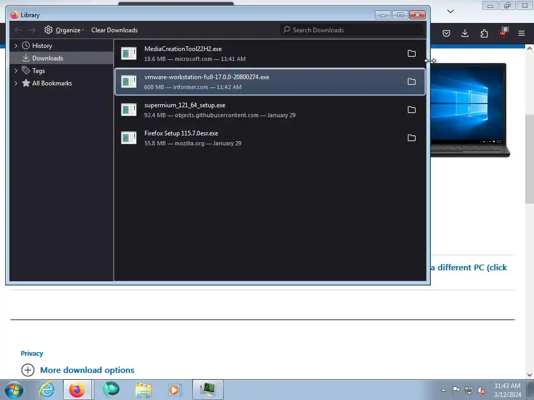This screenshot has width=534, height=400.
Task: Select History in the sidebar
Action: [x=42, y=46]
